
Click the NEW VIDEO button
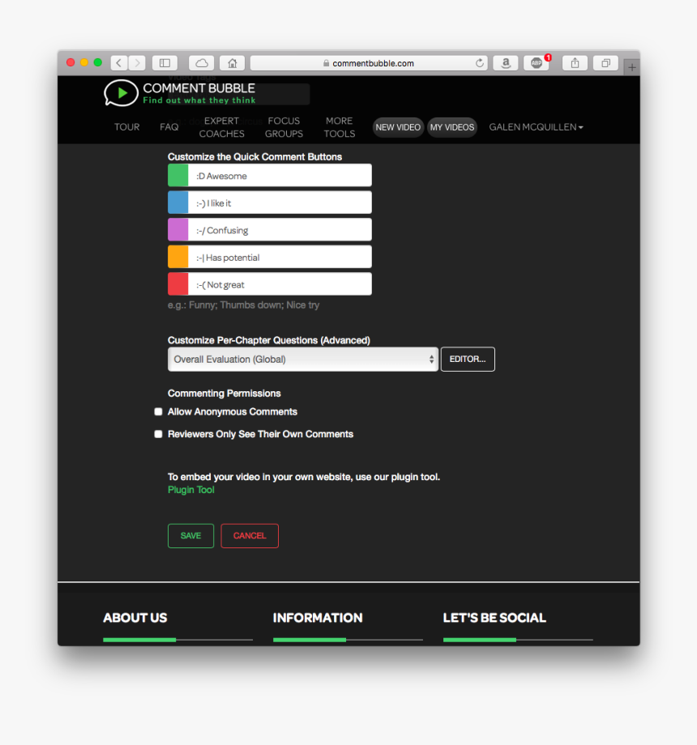coord(398,127)
